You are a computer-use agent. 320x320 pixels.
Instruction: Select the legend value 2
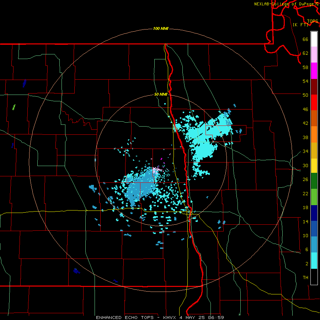307,264
